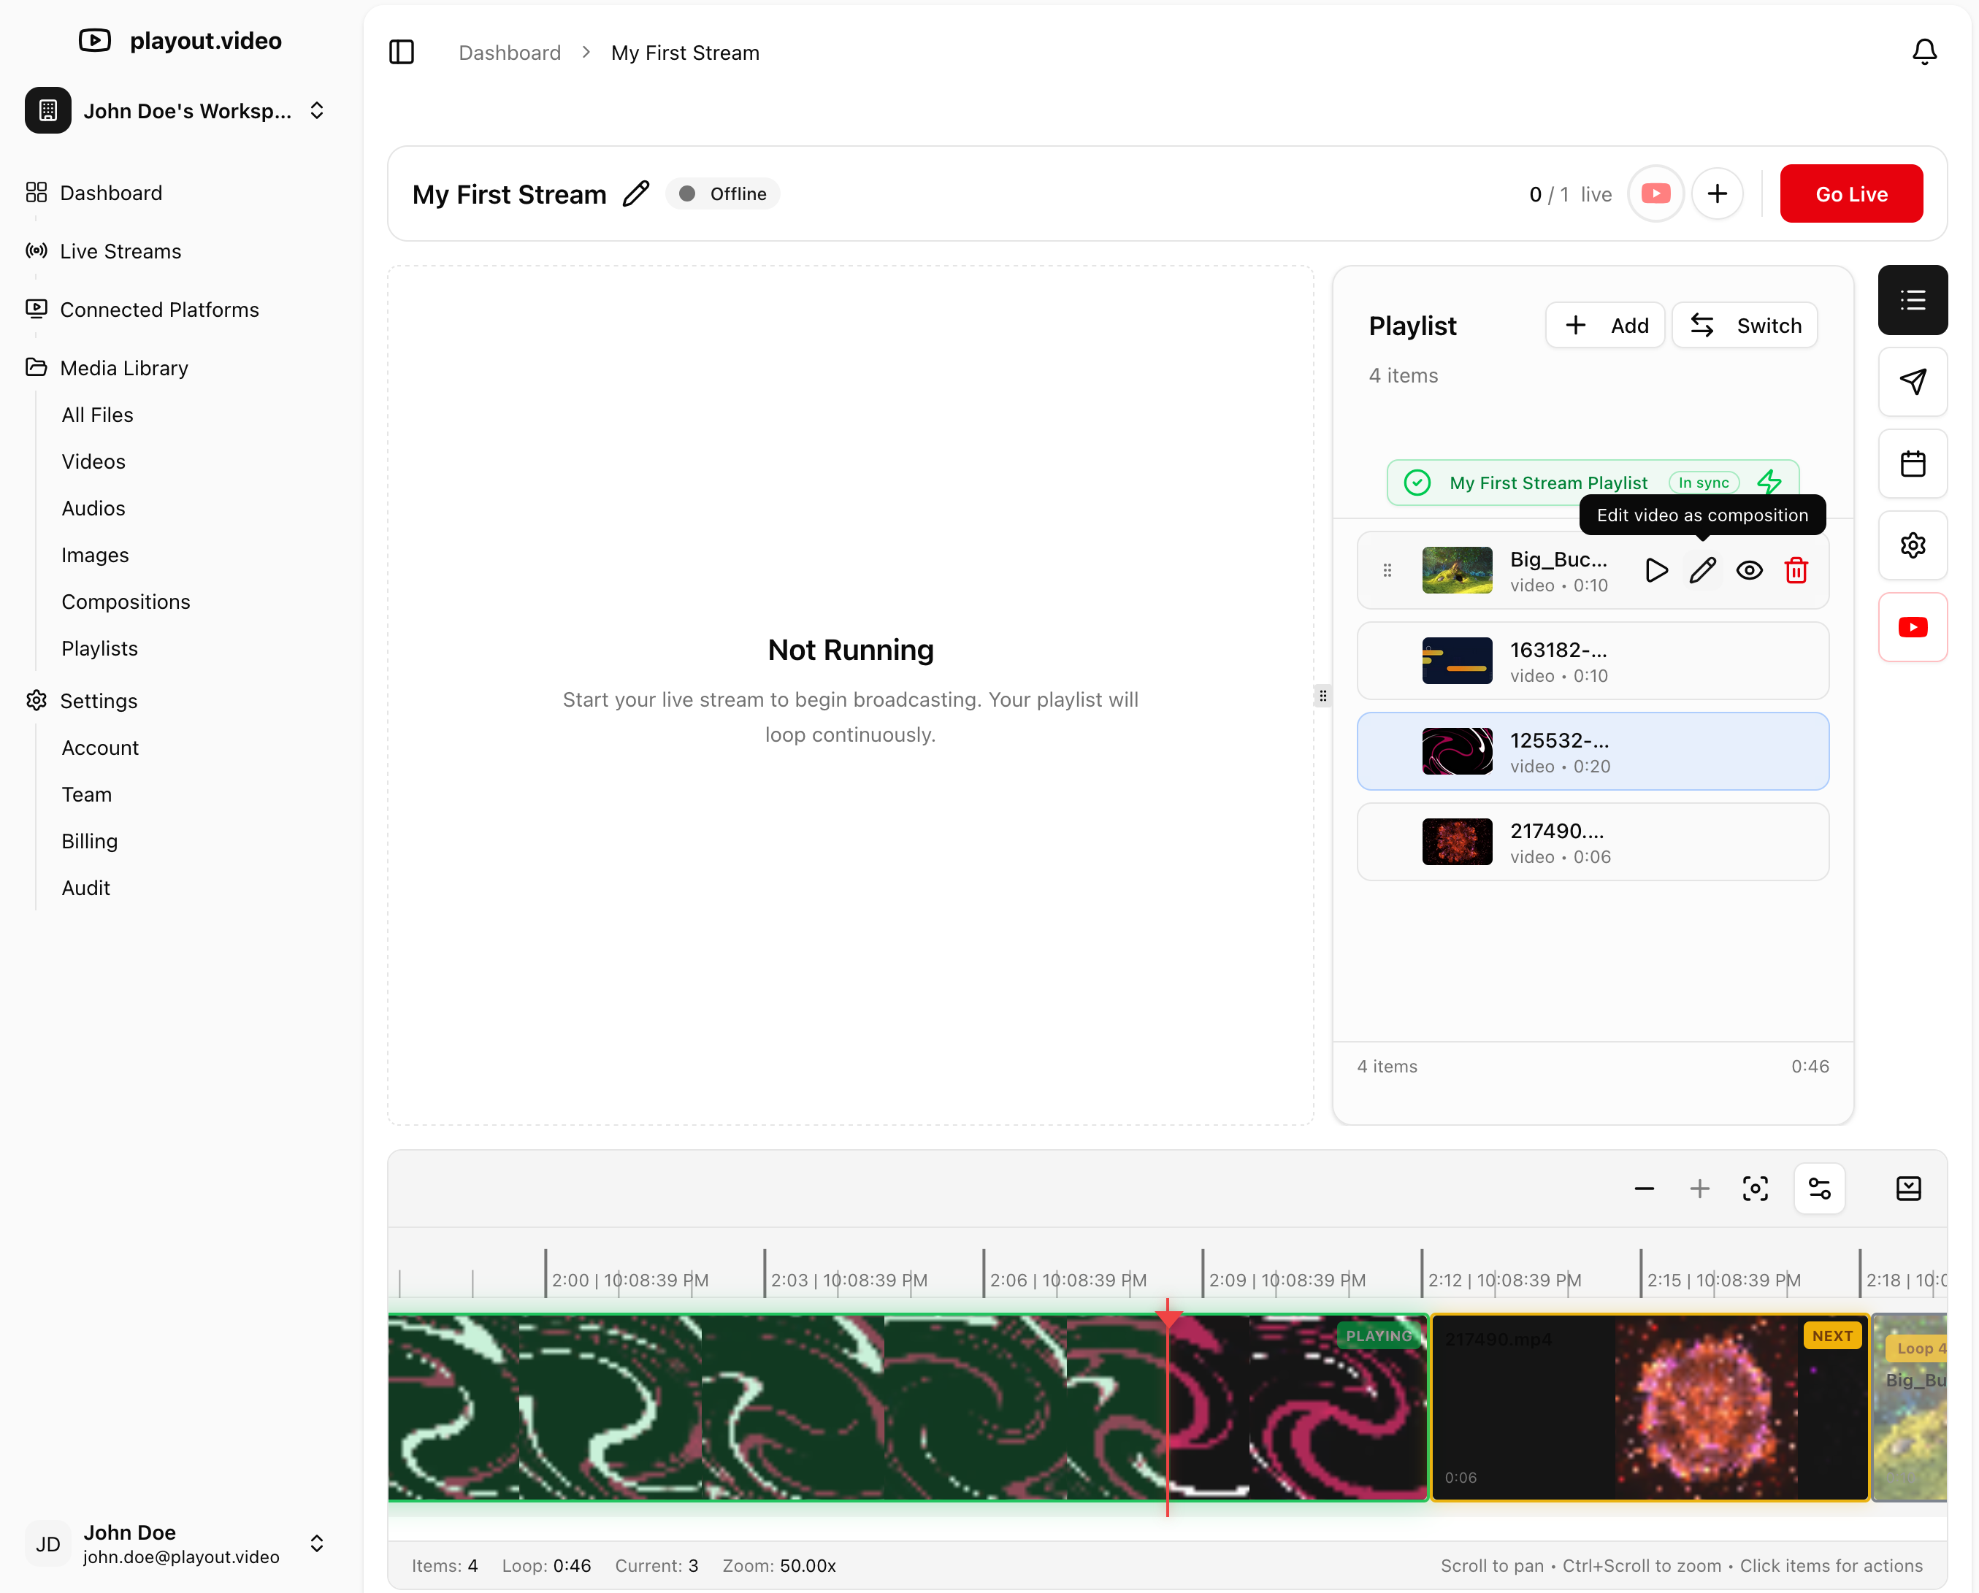Edit the Big_Buc video as a composition
Viewport: 1979px width, 1593px height.
click(1702, 571)
